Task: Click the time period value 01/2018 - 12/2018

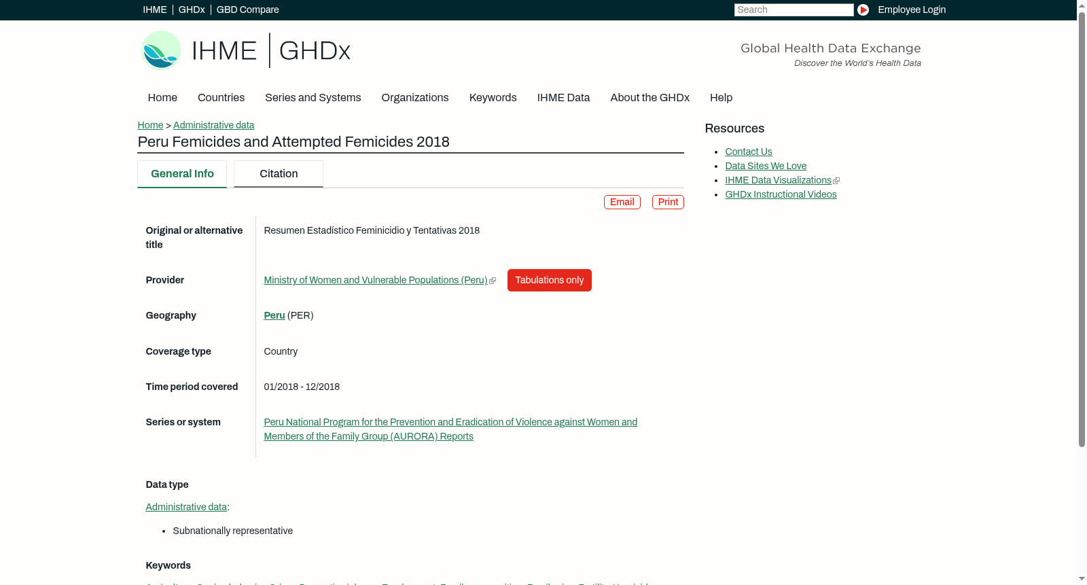Action: [x=302, y=387]
